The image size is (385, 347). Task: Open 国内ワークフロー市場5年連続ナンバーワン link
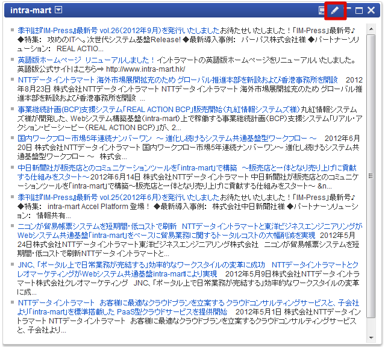(x=167, y=139)
